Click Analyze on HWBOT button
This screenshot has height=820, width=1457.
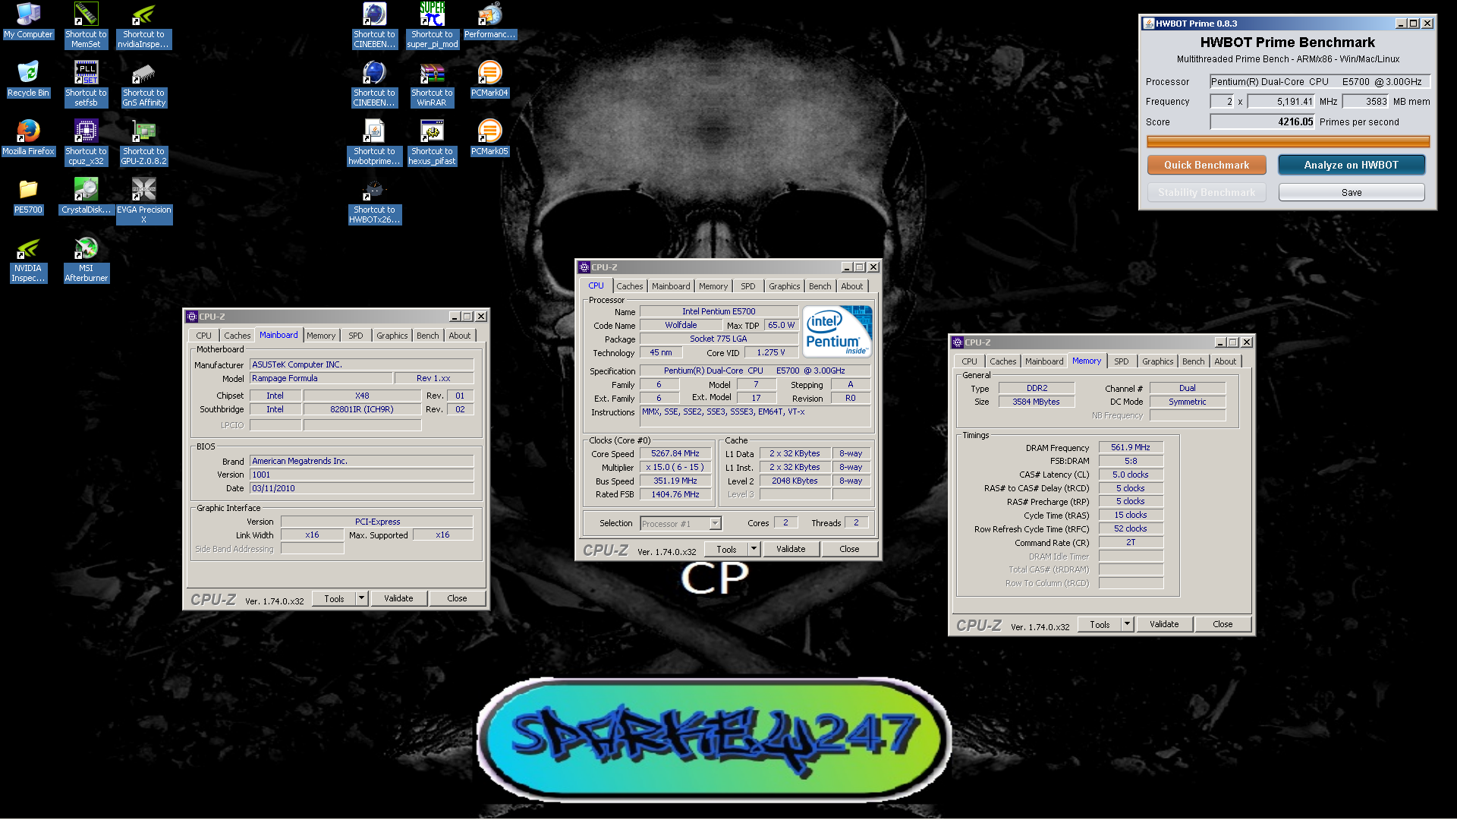click(x=1351, y=165)
